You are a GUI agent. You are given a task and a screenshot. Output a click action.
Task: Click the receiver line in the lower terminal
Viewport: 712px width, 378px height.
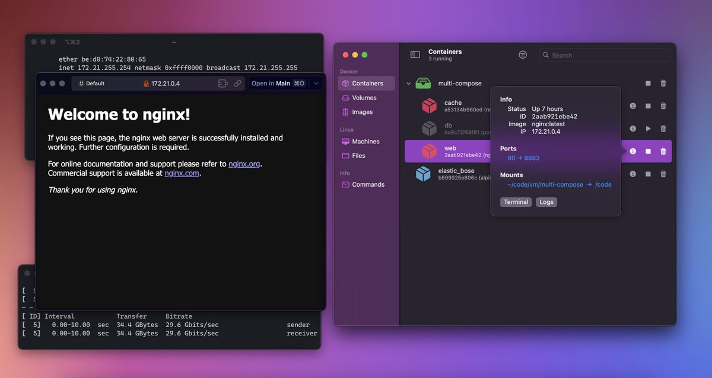[x=170, y=334]
